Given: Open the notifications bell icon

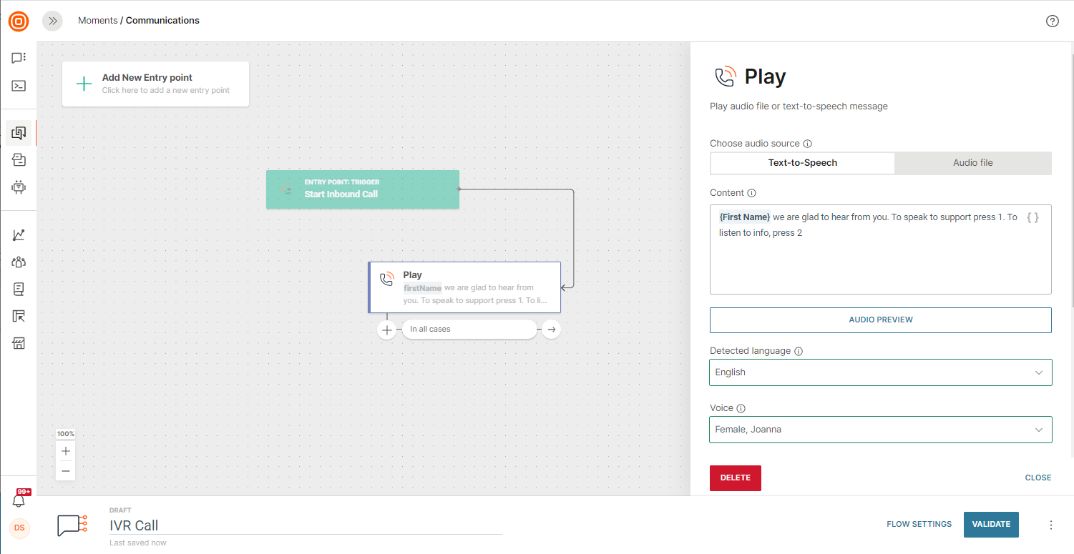Looking at the screenshot, I should tap(19, 501).
